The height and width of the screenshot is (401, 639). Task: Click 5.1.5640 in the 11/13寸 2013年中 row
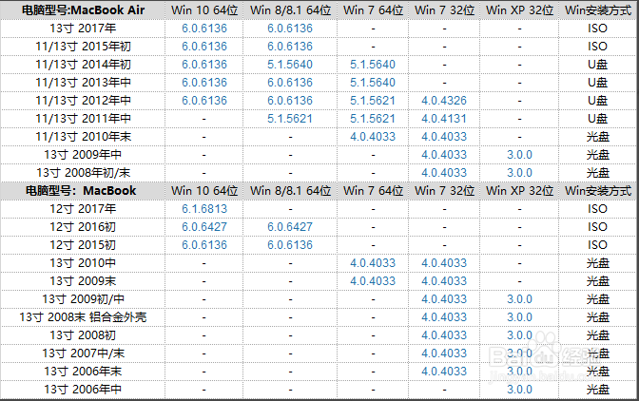[373, 83]
